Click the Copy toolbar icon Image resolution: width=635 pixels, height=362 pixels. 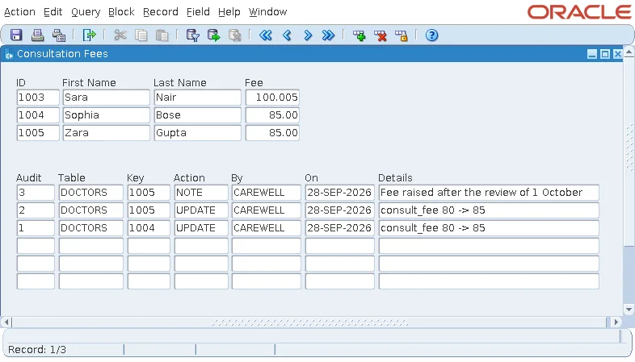coord(141,35)
